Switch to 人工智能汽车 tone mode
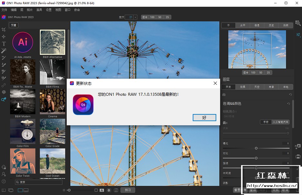 click(x=280, y=122)
